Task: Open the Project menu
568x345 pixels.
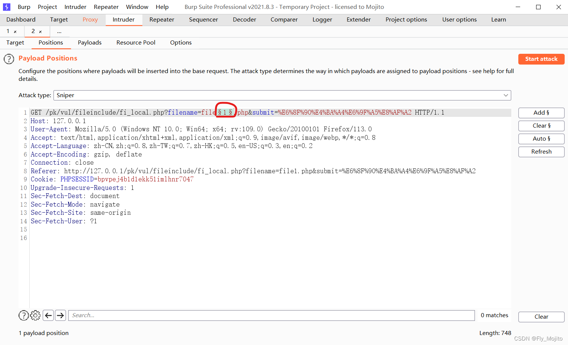Action: point(47,7)
